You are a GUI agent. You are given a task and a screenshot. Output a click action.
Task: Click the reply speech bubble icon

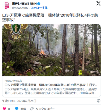[x=16, y=109]
